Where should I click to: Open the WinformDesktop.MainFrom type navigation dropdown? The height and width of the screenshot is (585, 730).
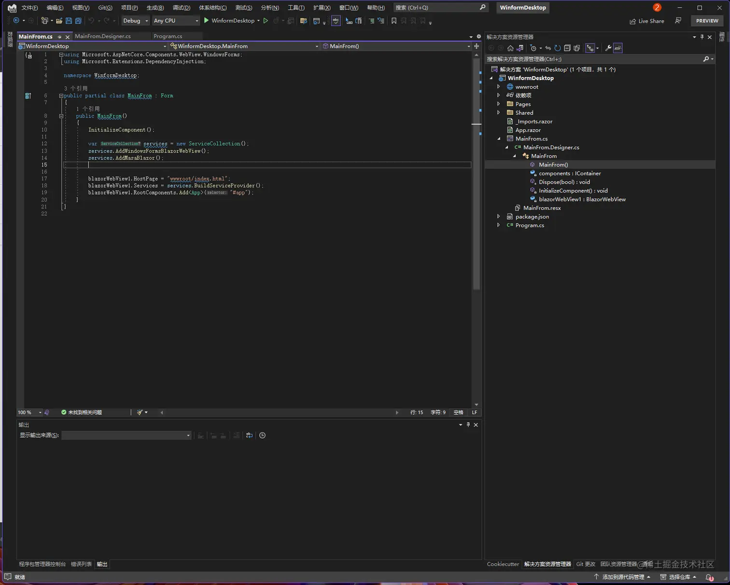(245, 46)
